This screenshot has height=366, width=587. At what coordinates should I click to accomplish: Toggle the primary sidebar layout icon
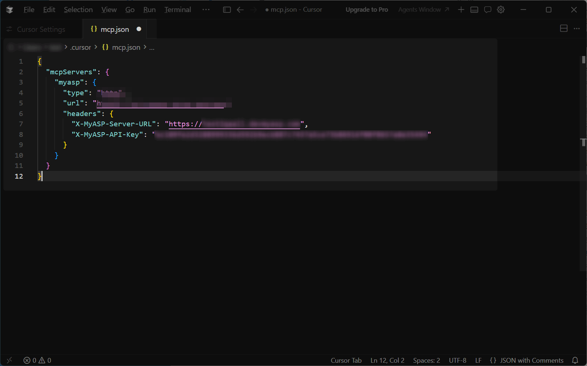227,10
